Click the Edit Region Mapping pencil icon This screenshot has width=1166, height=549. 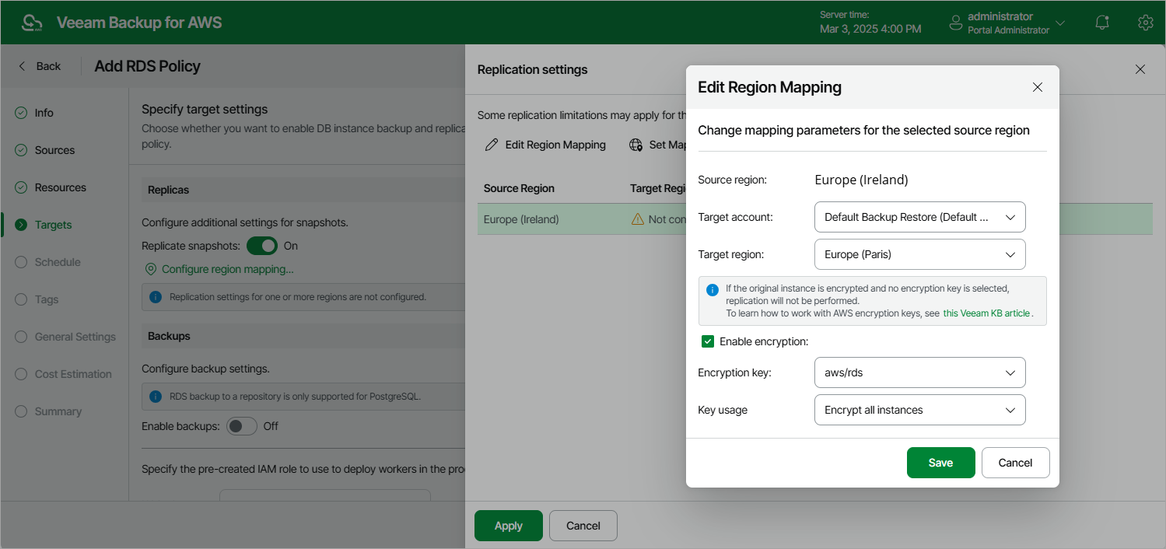tap(491, 145)
